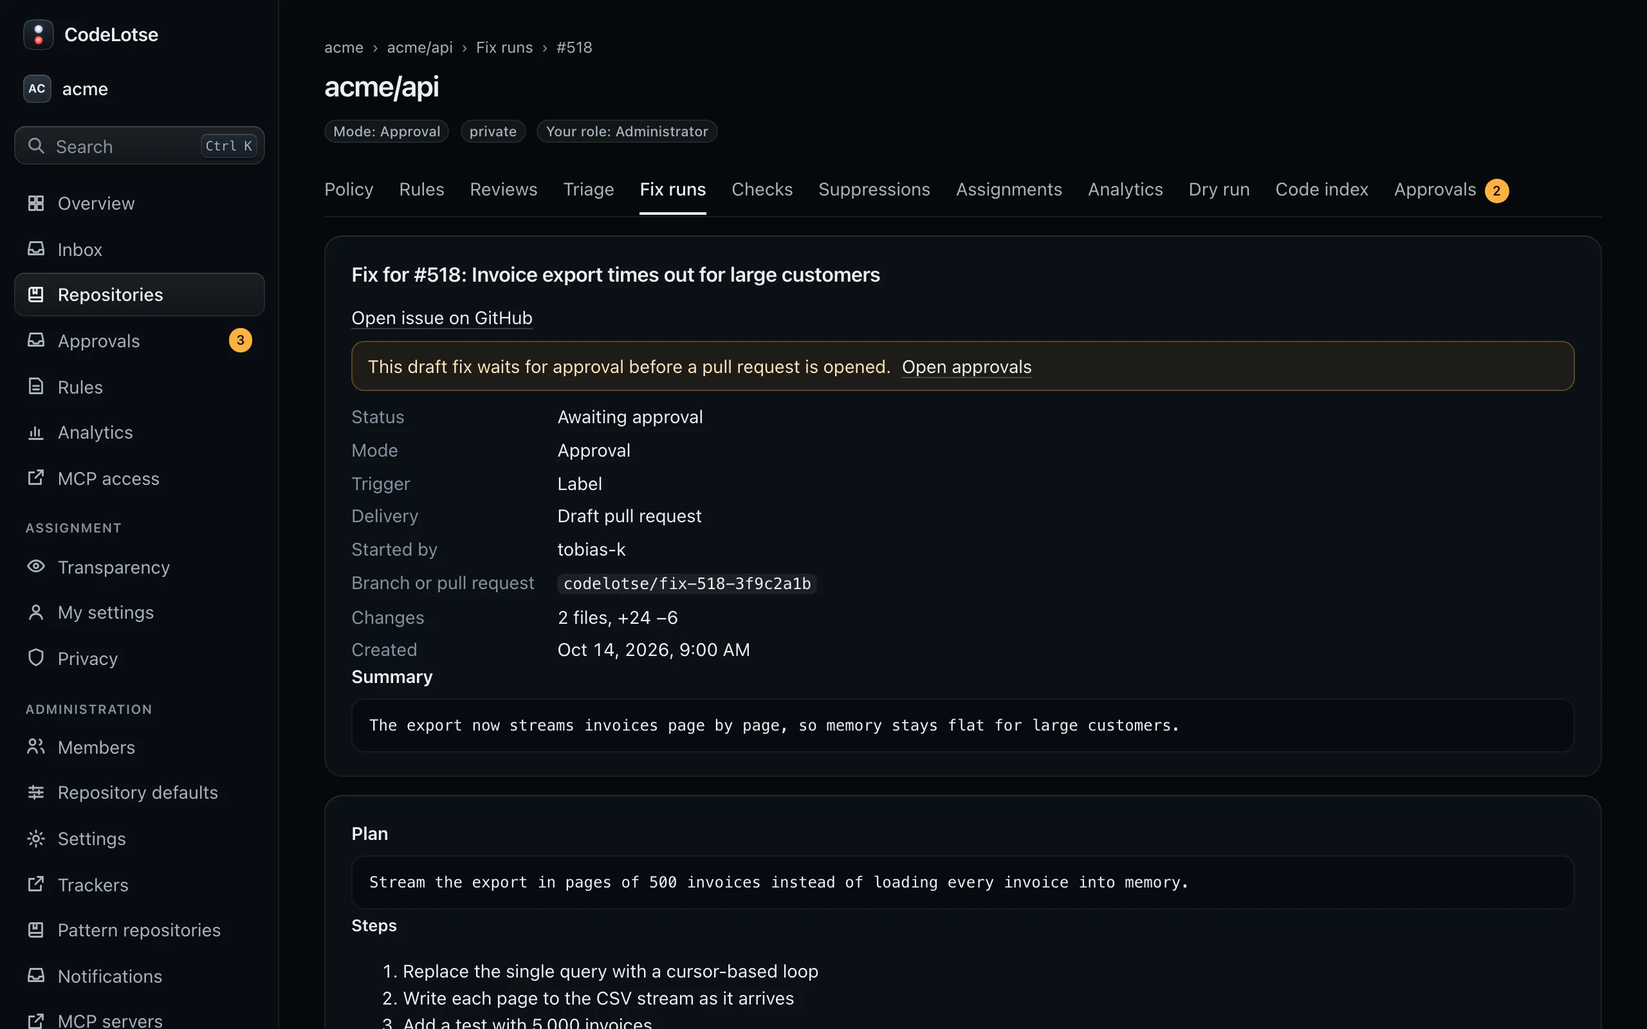This screenshot has width=1647, height=1029.
Task: Click the "Awaiting approval" status value
Action: pos(630,417)
